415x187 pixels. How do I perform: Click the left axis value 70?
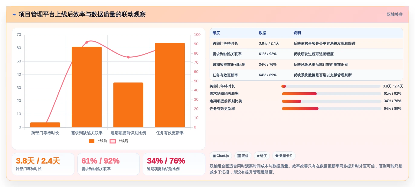pos(19,35)
